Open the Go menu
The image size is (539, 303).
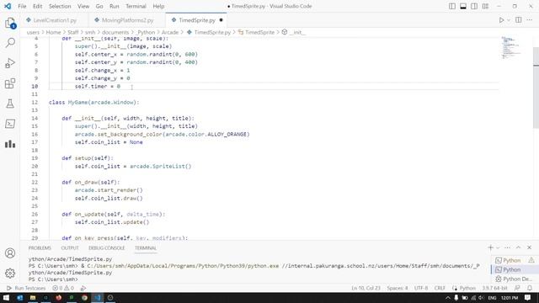click(99, 6)
